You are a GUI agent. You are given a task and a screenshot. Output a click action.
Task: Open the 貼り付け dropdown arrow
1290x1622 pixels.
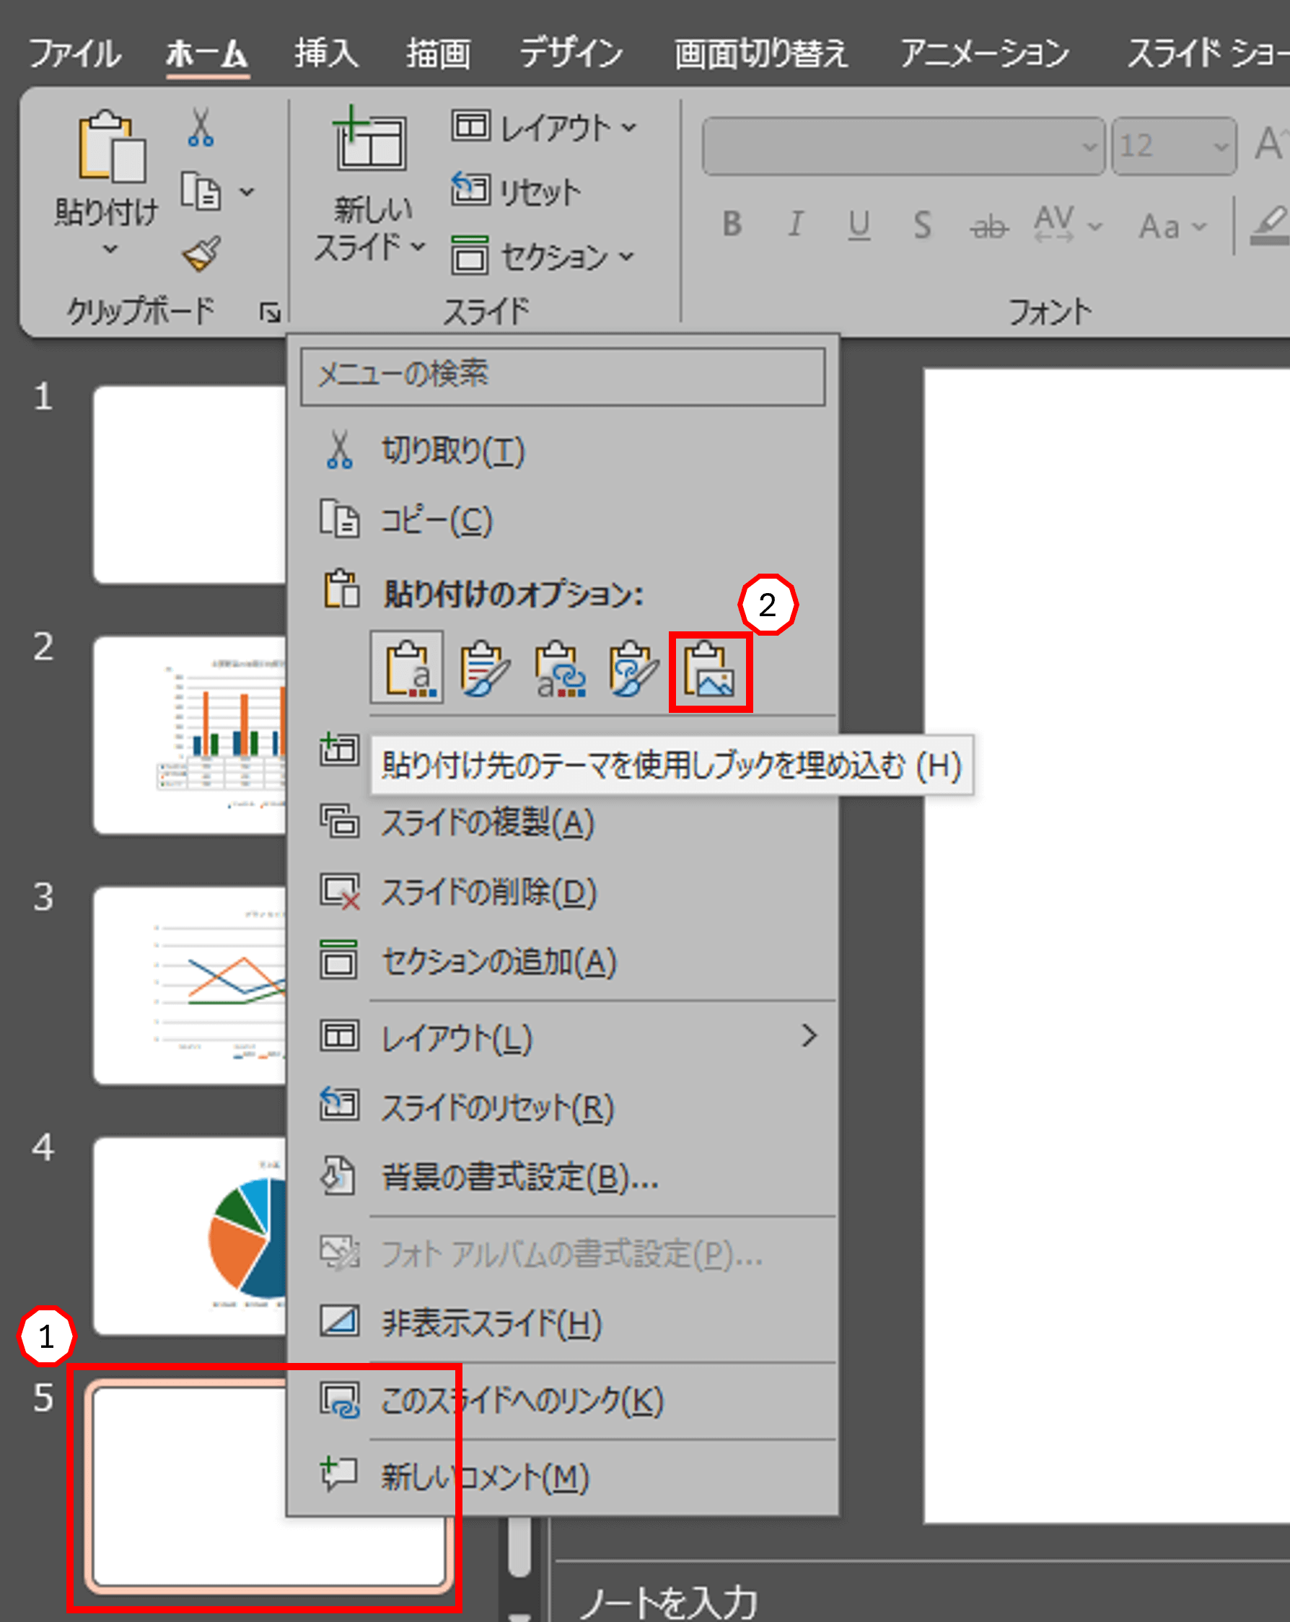[110, 249]
